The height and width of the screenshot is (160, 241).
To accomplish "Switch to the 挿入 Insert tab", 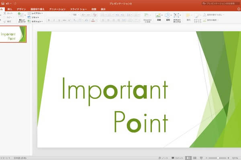I will click(10, 9).
